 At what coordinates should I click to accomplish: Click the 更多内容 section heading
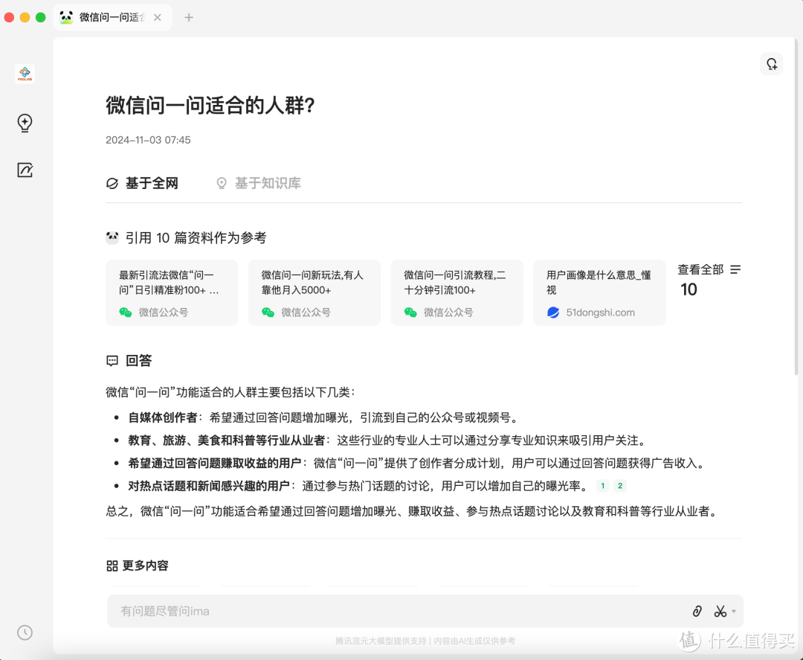point(146,566)
